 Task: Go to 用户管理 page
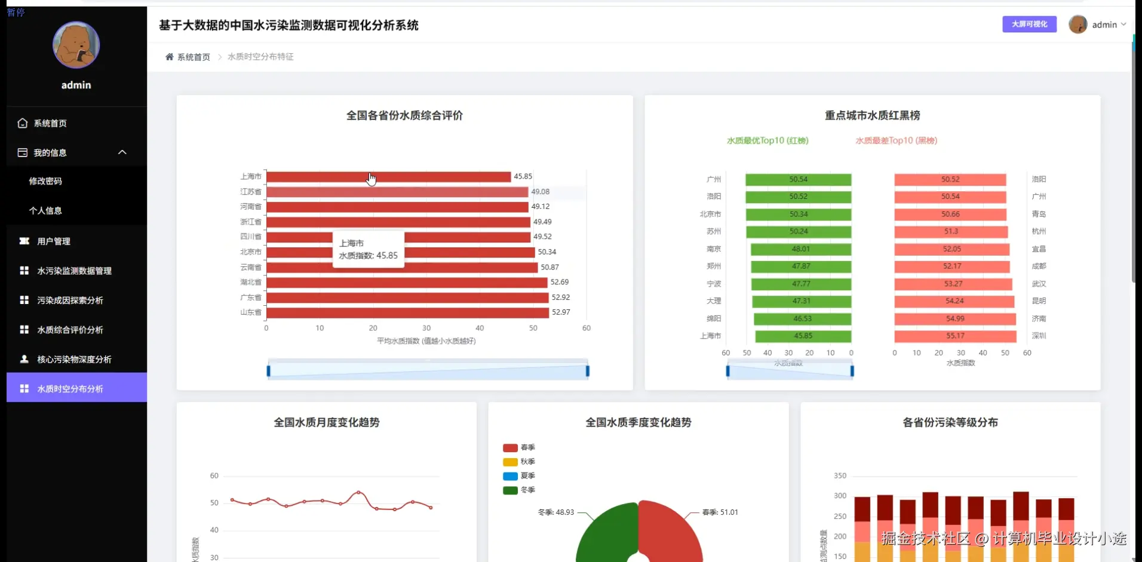[x=76, y=241]
